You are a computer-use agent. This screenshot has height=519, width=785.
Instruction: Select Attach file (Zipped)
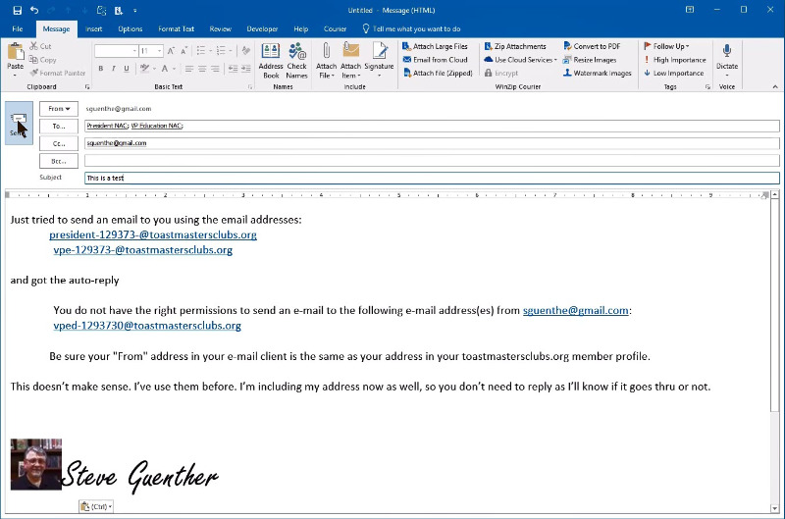coord(438,73)
